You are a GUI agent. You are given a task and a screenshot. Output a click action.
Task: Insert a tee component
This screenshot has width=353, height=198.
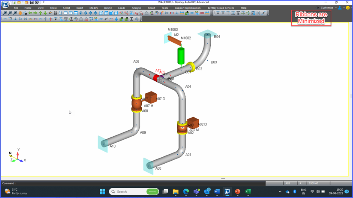[x=15, y=19]
